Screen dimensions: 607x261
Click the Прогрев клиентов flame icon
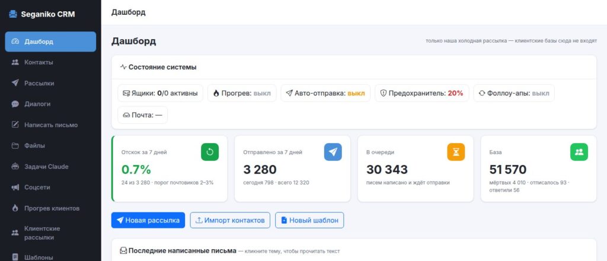[x=15, y=208]
